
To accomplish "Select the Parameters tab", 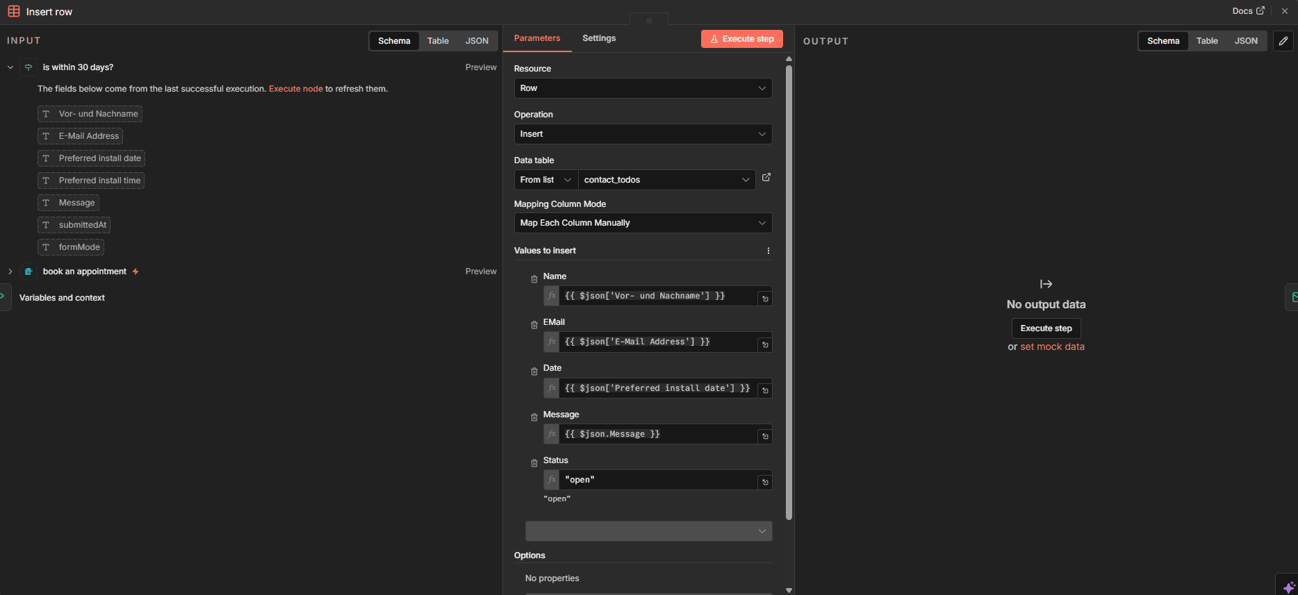I will click(536, 38).
